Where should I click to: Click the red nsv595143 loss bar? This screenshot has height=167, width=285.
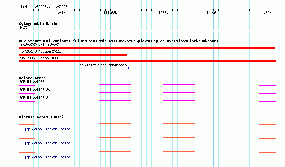click(73, 55)
